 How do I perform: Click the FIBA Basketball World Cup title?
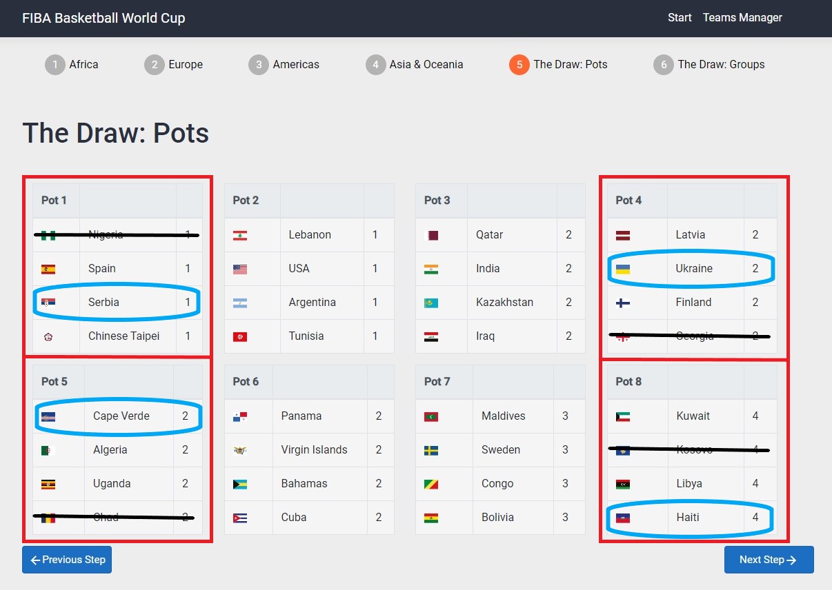click(x=103, y=18)
